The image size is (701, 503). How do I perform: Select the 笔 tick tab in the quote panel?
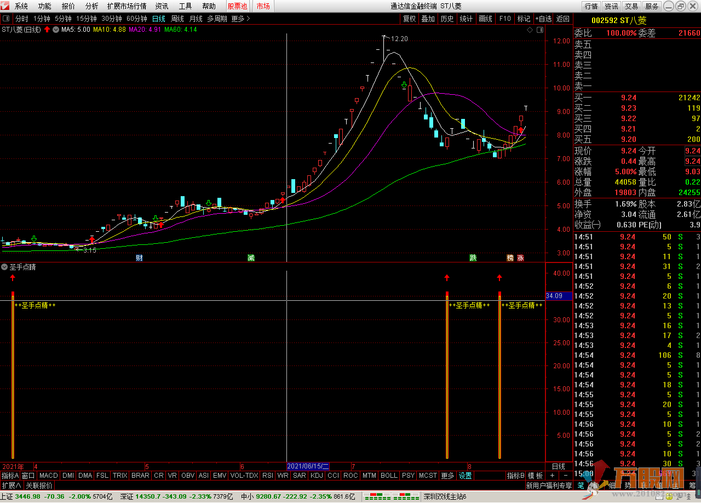(581, 485)
